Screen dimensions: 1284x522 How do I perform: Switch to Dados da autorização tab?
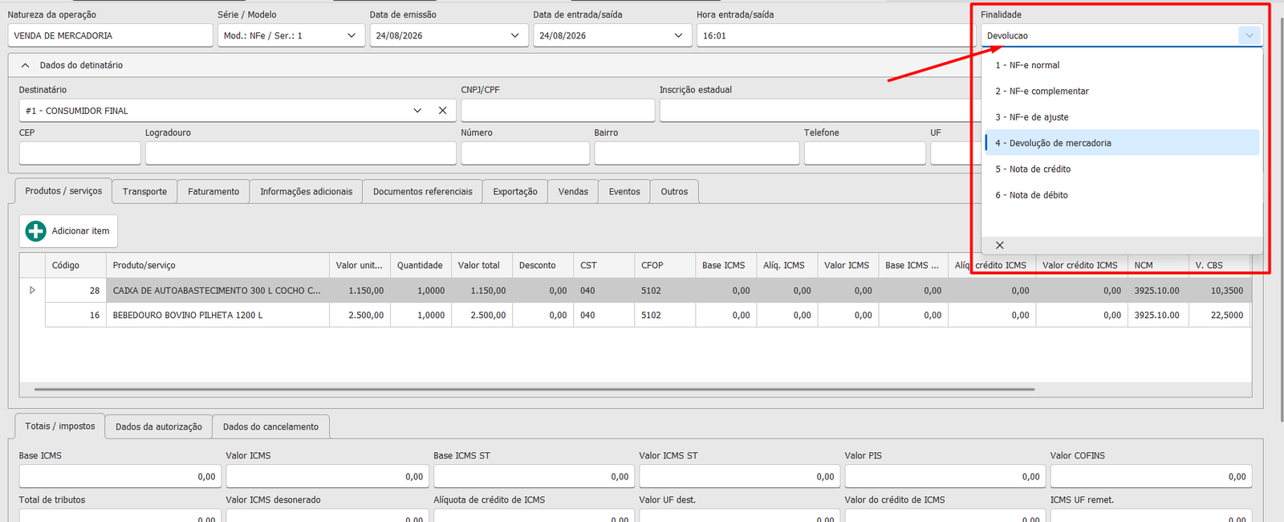[159, 426]
